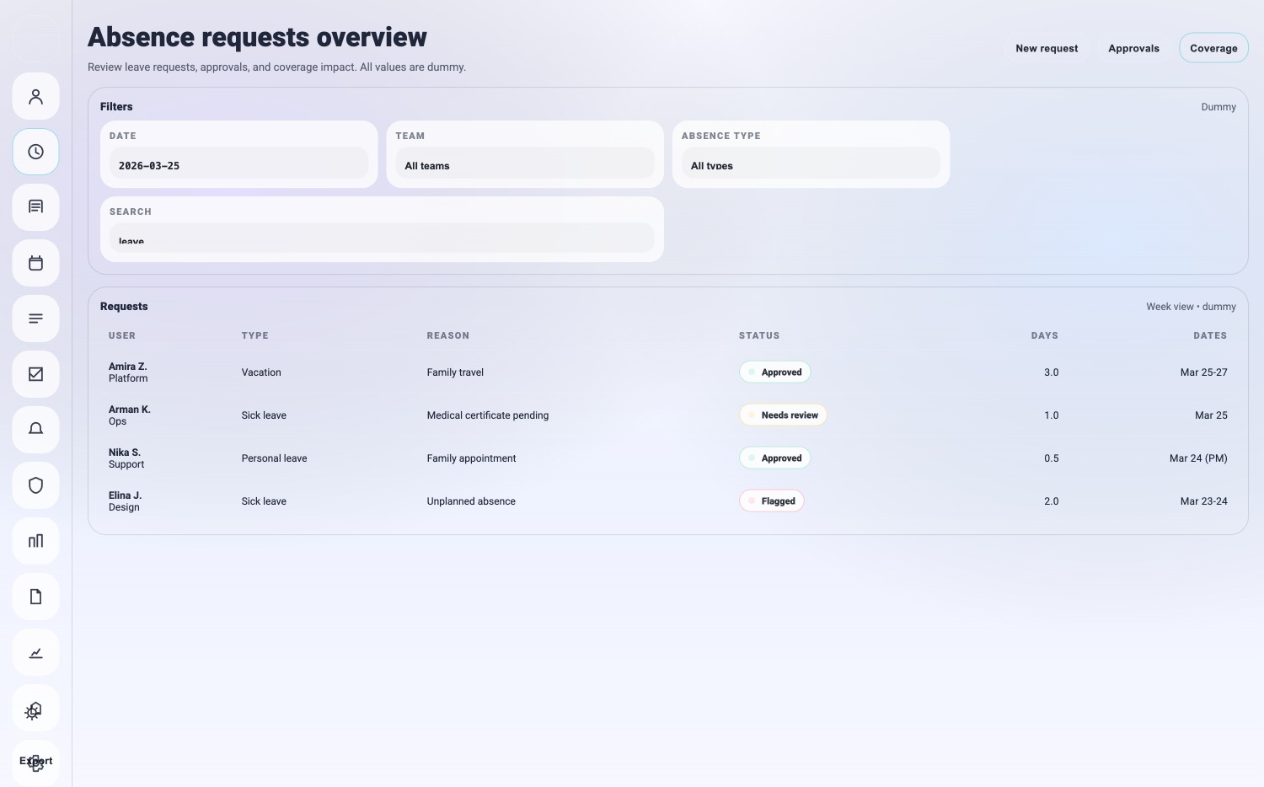
Task: Select the calendar icon in sidebar
Action: click(x=35, y=263)
